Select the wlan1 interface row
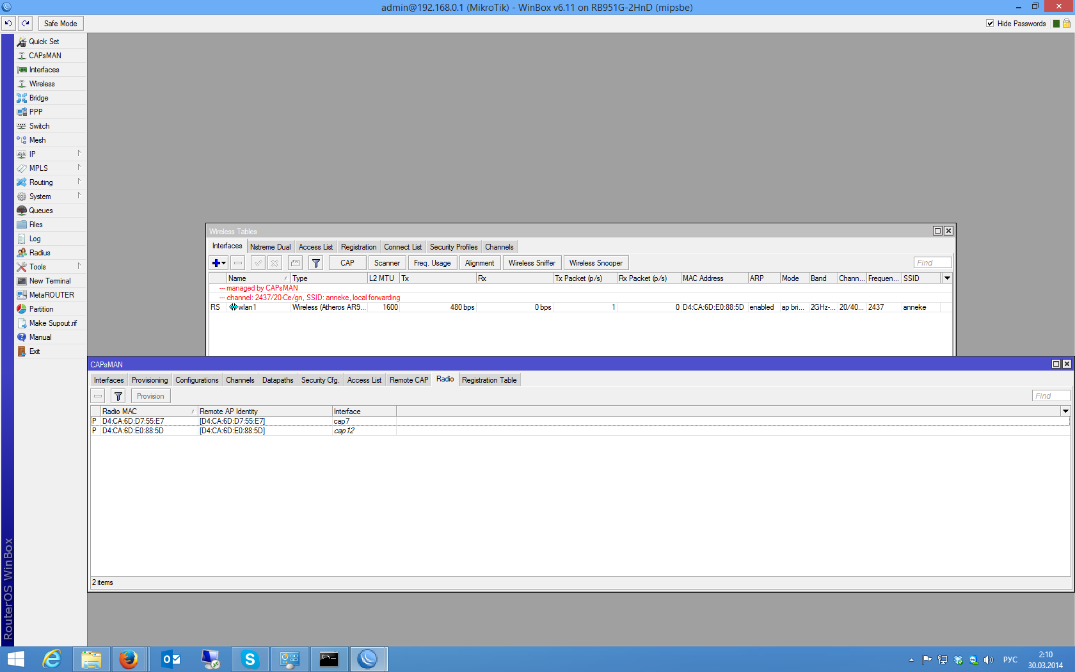Image resolution: width=1075 pixels, height=672 pixels. (x=580, y=307)
